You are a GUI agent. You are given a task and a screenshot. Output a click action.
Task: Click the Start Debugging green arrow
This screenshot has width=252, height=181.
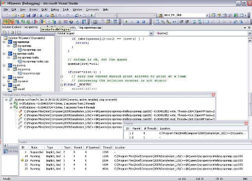92,15
